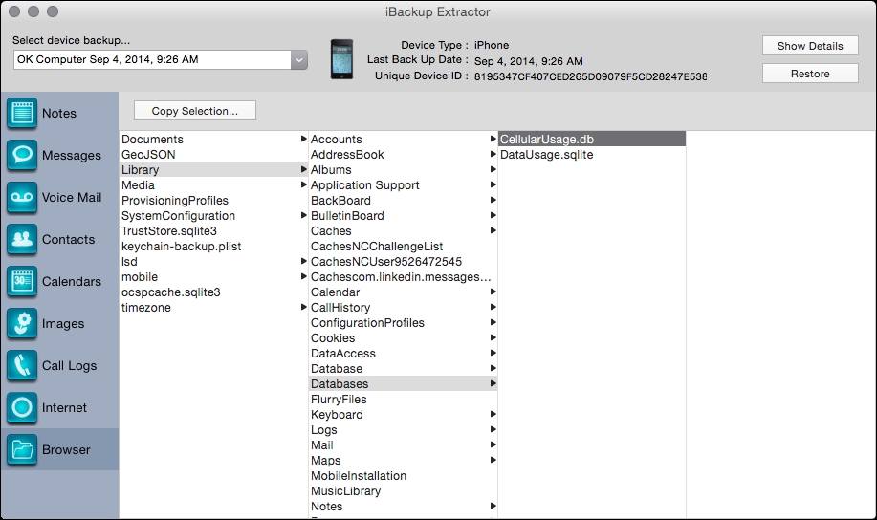Screen dimensions: 877x520
Task: Select ProvisioningProfiles in first column
Action: [x=175, y=200]
